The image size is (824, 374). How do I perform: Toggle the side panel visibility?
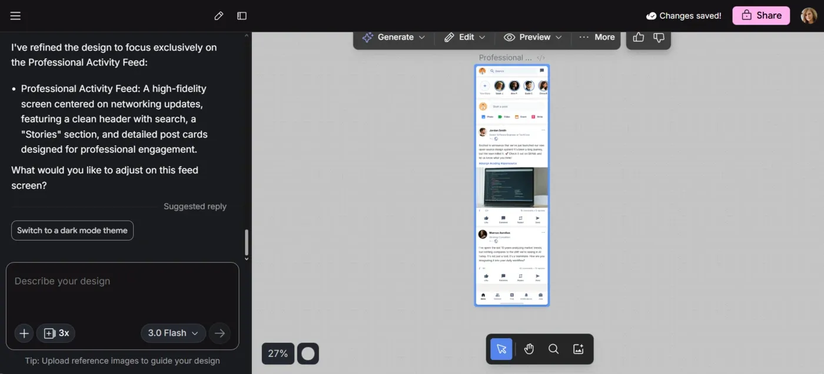point(242,15)
